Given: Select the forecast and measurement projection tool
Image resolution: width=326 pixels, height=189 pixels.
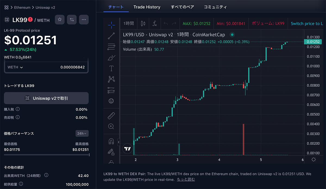Looking at the screenshot, I should pos(111,90).
